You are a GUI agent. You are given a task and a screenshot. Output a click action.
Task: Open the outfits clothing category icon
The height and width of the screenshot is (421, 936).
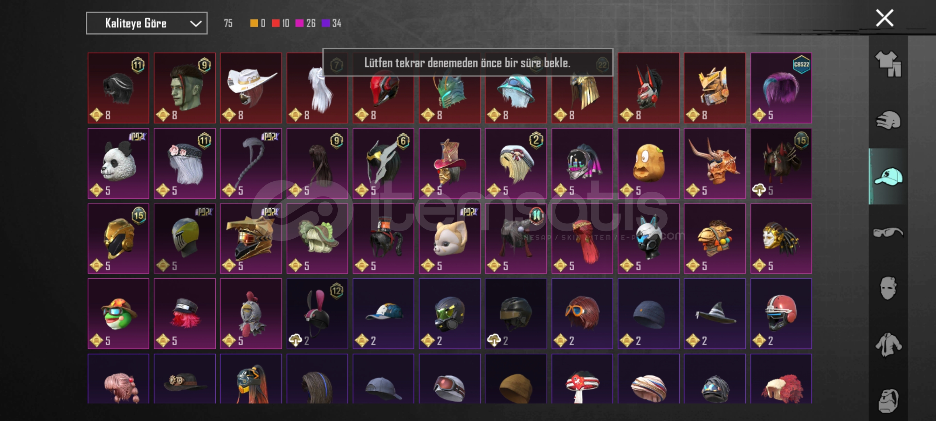pyautogui.click(x=888, y=64)
